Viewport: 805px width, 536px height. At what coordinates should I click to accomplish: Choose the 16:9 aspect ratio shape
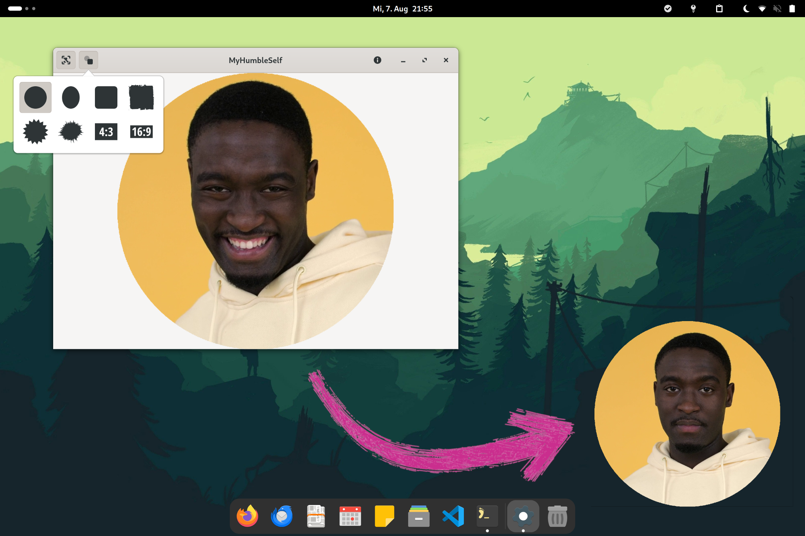(x=141, y=132)
